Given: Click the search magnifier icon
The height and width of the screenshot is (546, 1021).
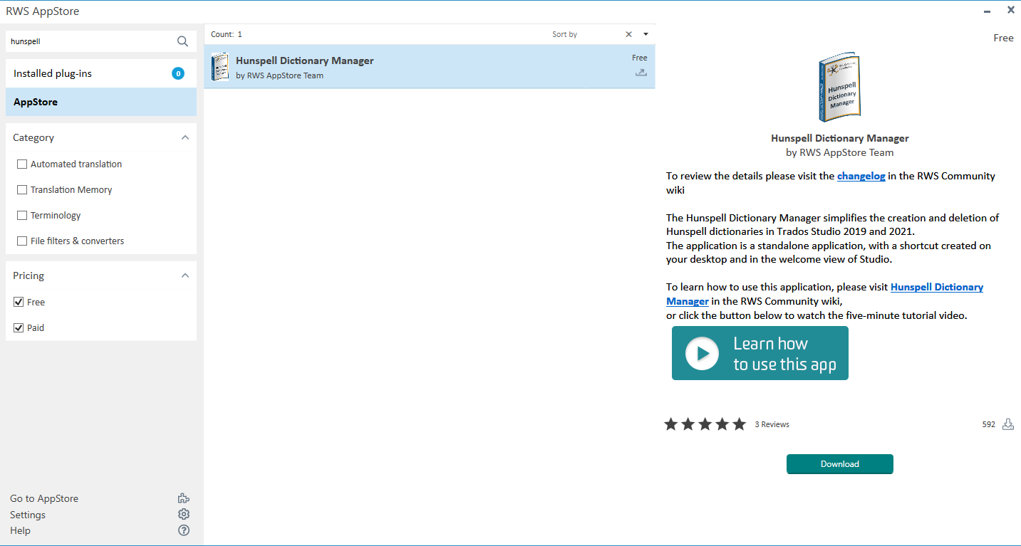Looking at the screenshot, I should click(x=182, y=41).
